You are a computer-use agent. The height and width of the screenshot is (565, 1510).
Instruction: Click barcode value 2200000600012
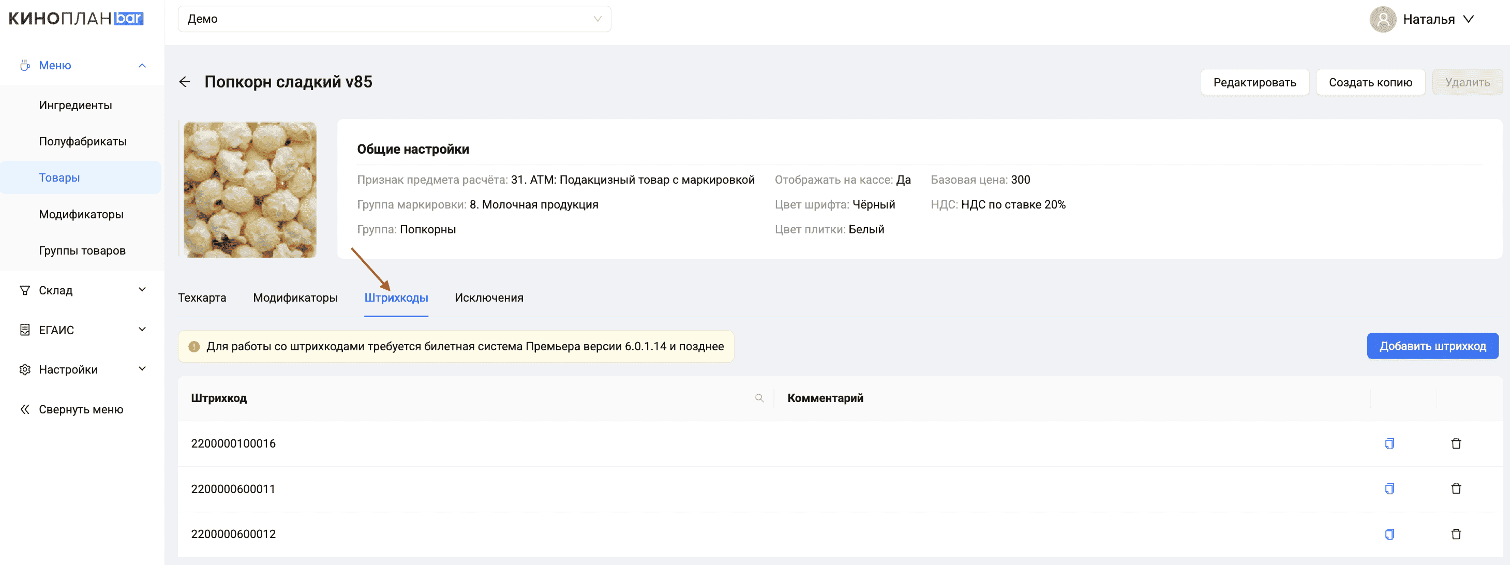(233, 534)
